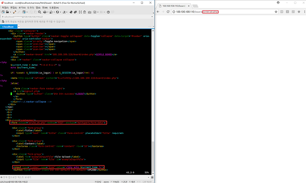The height and width of the screenshot is (183, 306).
Task: Click the 55% position indicator in vim
Action: point(147,172)
